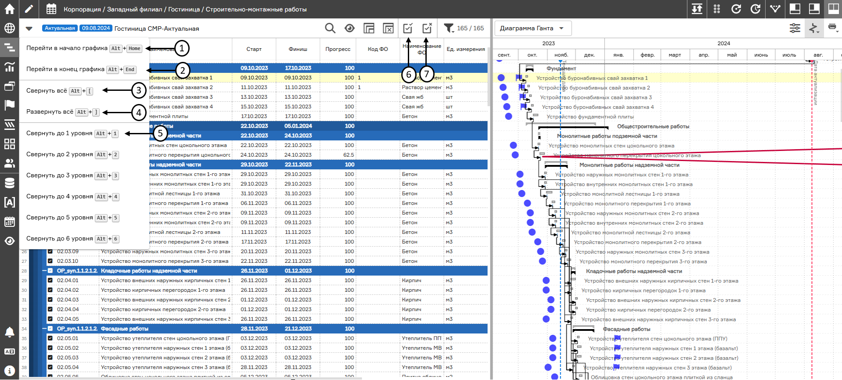Image resolution: width=842 pixels, height=380 pixels.
Task: Toggle the eye visibility icon in toolbar
Action: pyautogui.click(x=349, y=29)
